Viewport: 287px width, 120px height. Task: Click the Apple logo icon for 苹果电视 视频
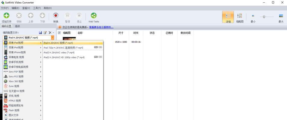coord(6,57)
